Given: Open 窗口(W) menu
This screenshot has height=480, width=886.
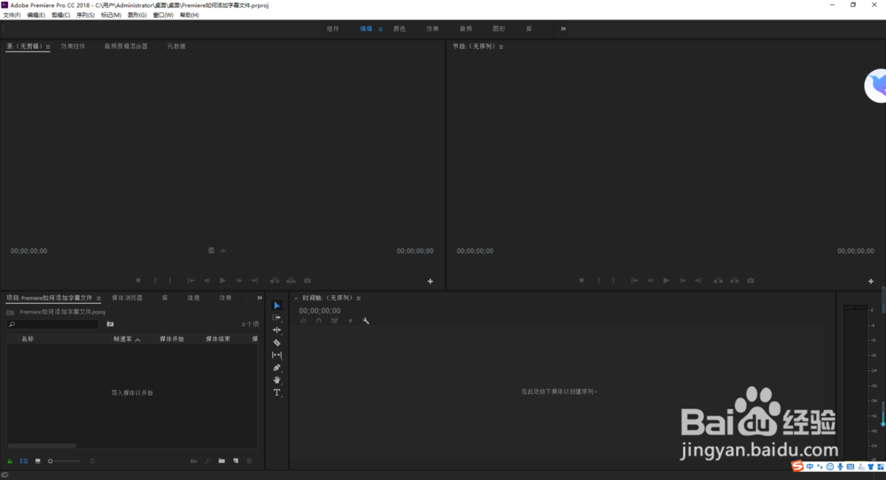Looking at the screenshot, I should [x=163, y=15].
